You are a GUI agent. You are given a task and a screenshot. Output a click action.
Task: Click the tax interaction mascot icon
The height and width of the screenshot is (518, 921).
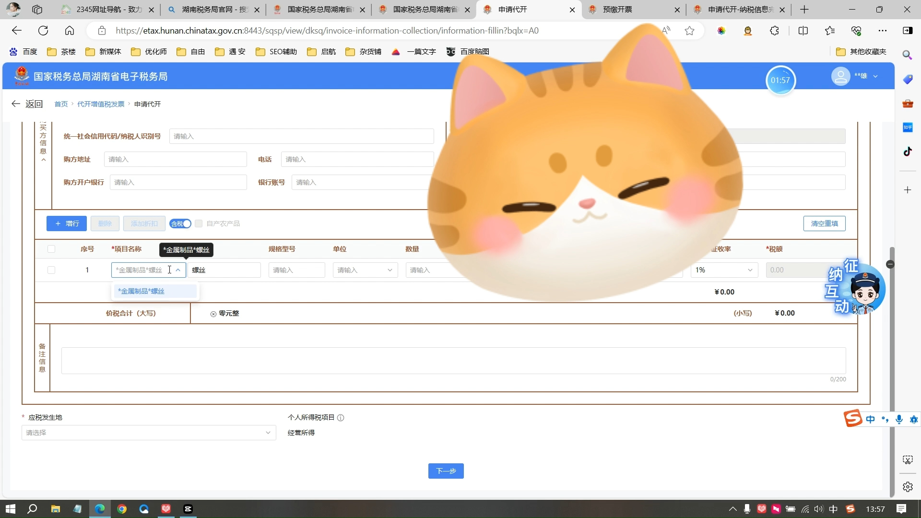855,287
